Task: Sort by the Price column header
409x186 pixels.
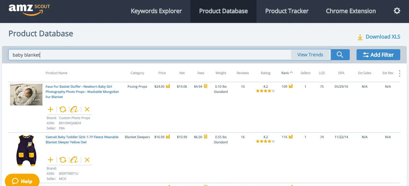Action: (x=162, y=73)
